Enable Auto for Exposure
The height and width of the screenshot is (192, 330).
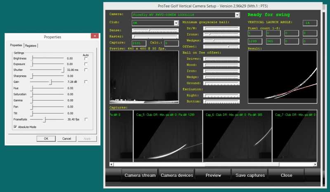(86, 64)
